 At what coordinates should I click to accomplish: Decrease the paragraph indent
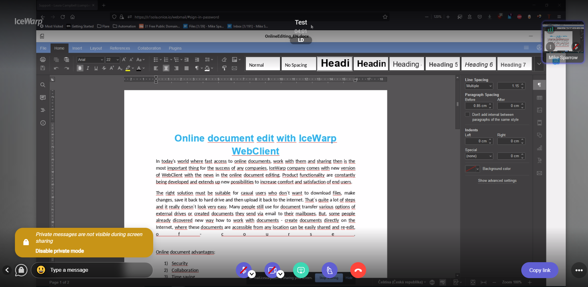click(x=187, y=59)
